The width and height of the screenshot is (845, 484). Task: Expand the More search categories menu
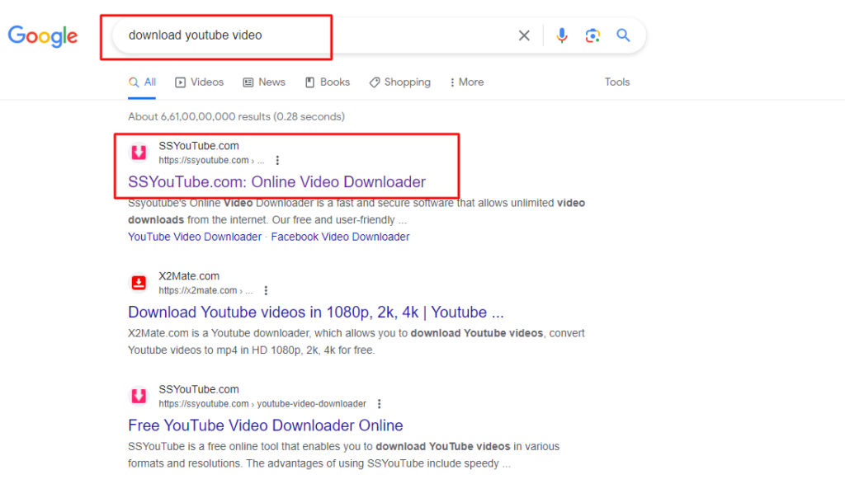pyautogui.click(x=466, y=82)
